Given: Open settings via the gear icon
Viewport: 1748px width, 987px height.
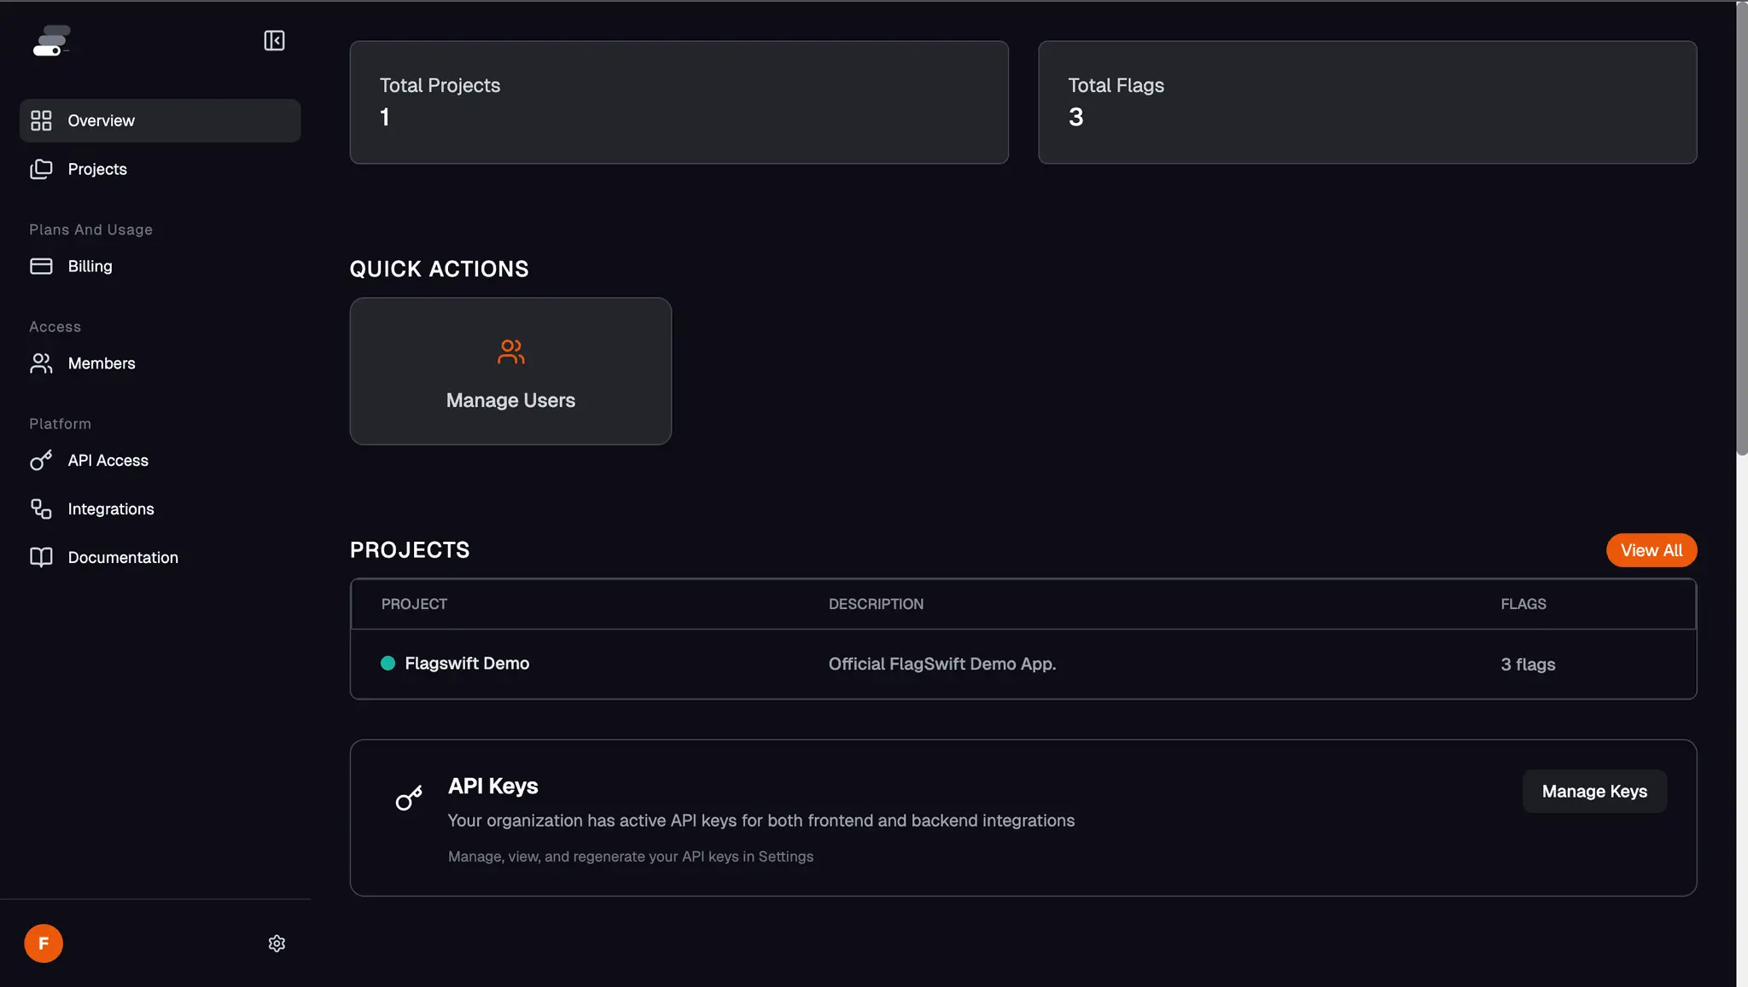Looking at the screenshot, I should [x=277, y=943].
